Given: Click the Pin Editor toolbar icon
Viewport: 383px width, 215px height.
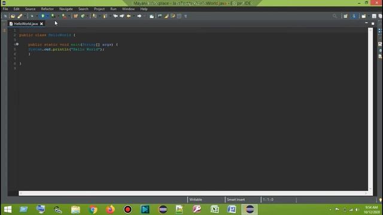Looking at the screenshot, I should coord(151,16).
